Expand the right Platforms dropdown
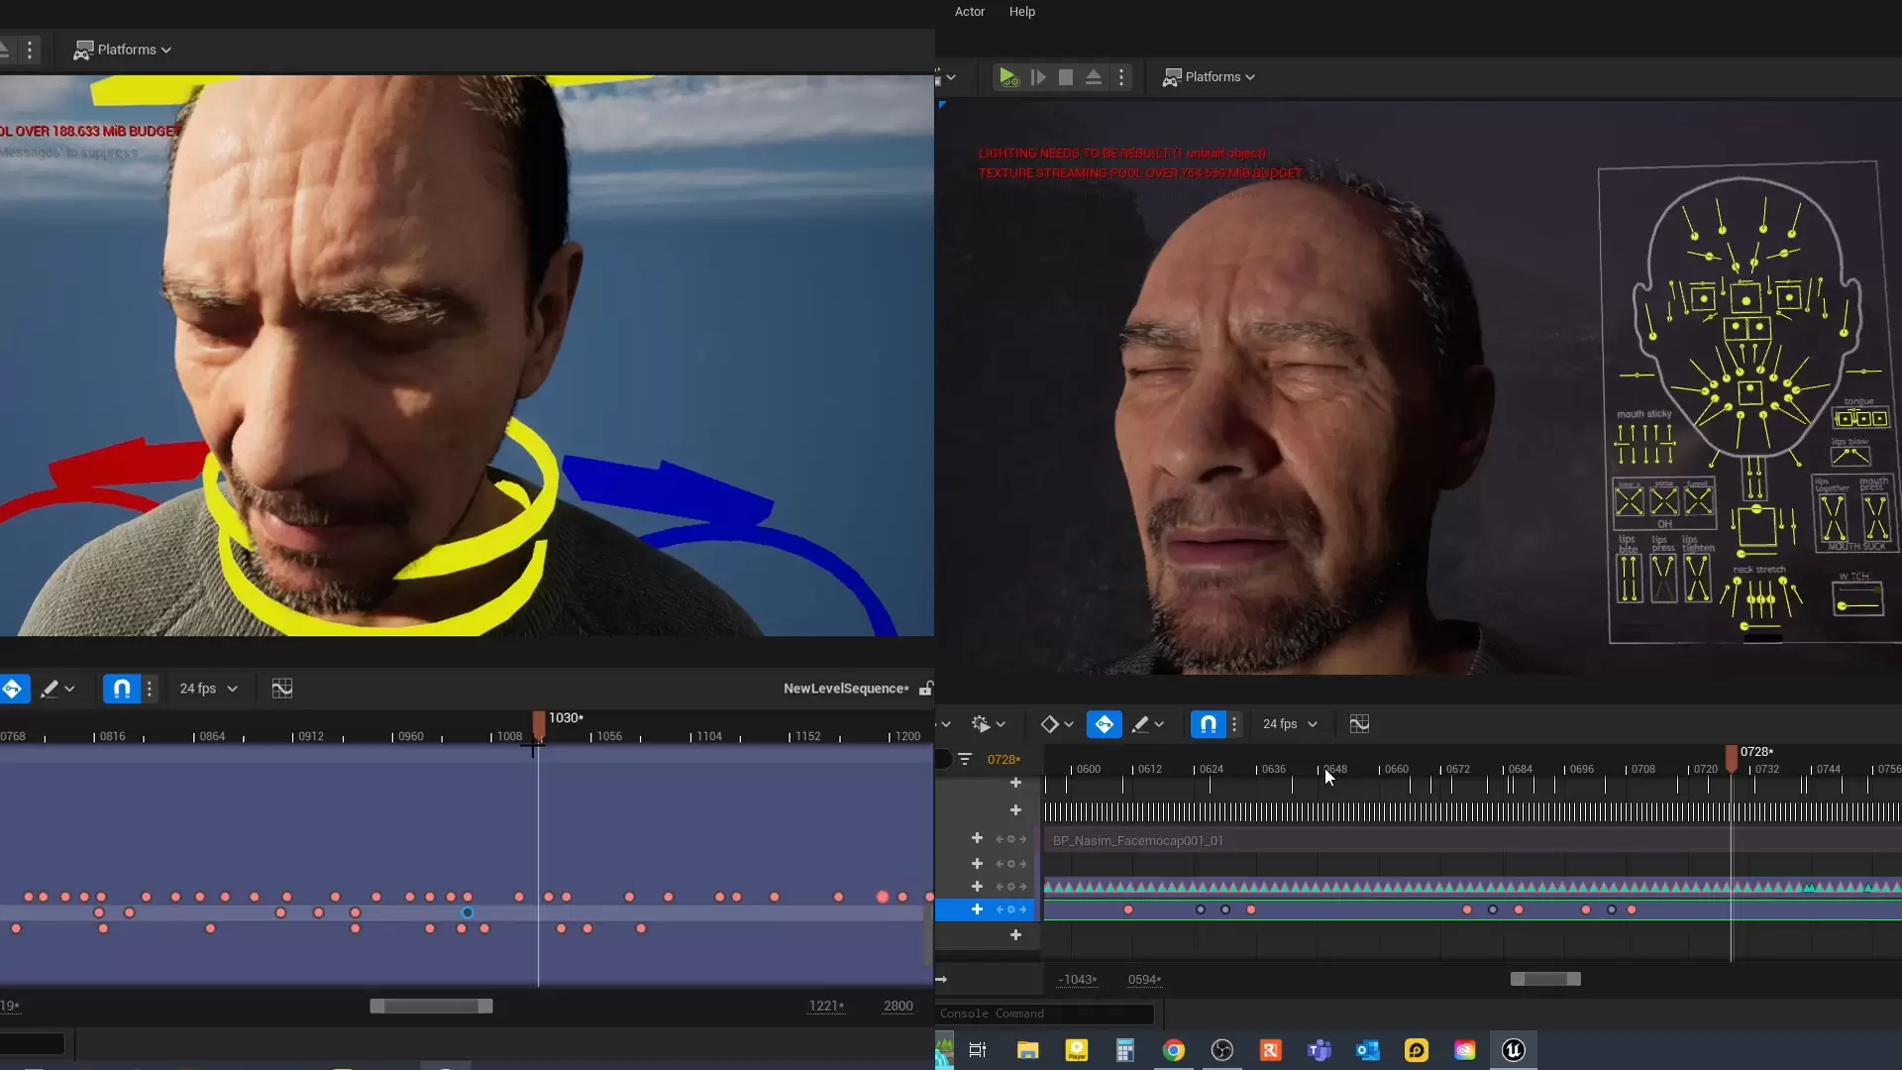The height and width of the screenshot is (1070, 1902). 1209,77
